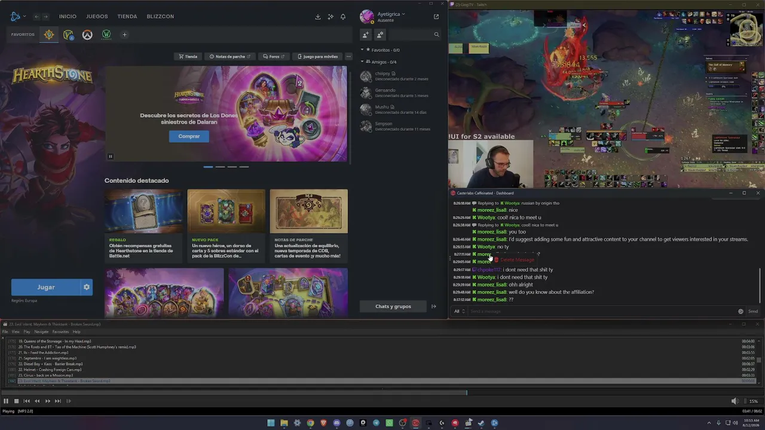Collapse the Amigos - 0/4 friends group
Image resolution: width=765 pixels, height=430 pixels.
[x=362, y=62]
